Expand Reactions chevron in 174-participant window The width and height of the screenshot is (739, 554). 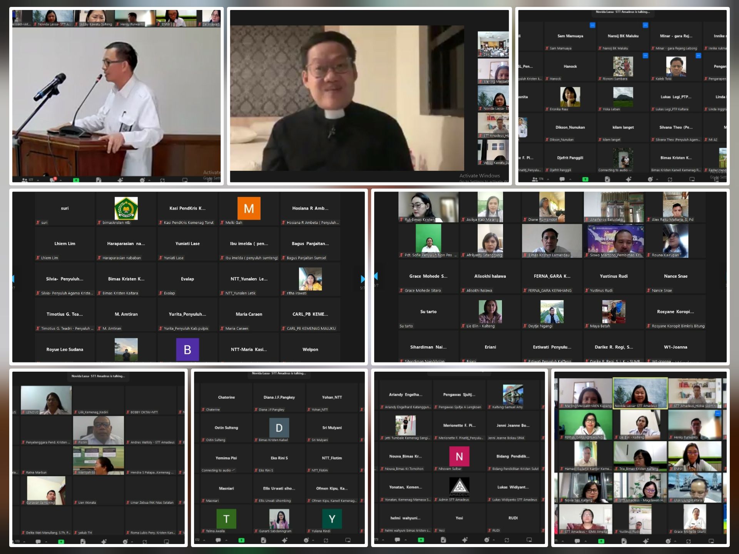pos(658,179)
